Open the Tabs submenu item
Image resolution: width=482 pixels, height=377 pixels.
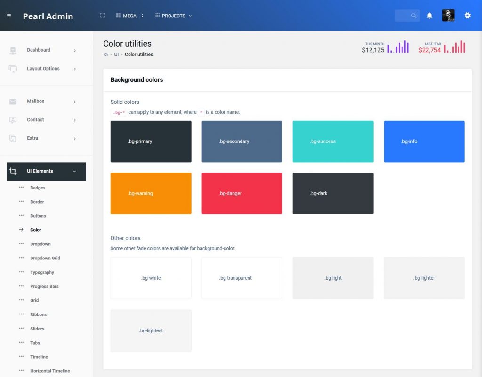[35, 343]
